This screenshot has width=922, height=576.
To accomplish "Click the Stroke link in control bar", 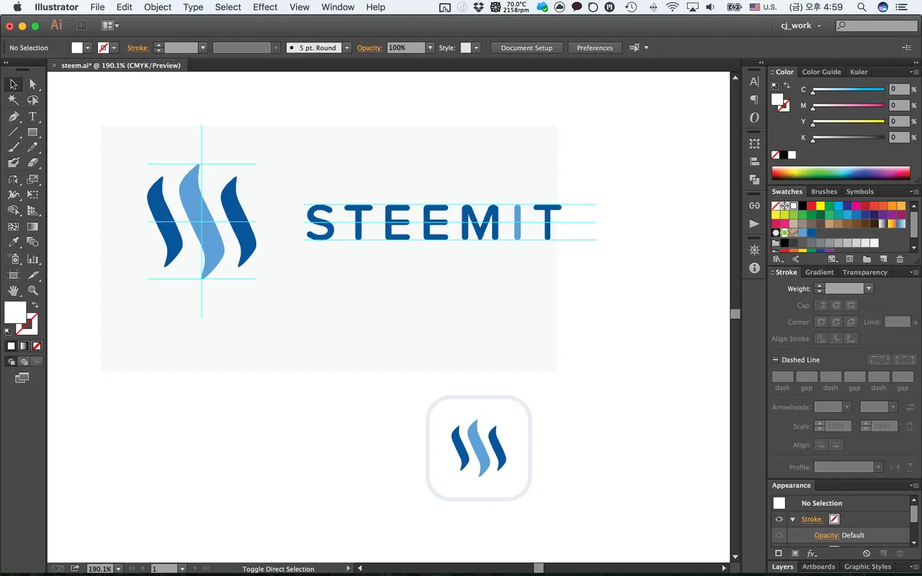I will [138, 48].
